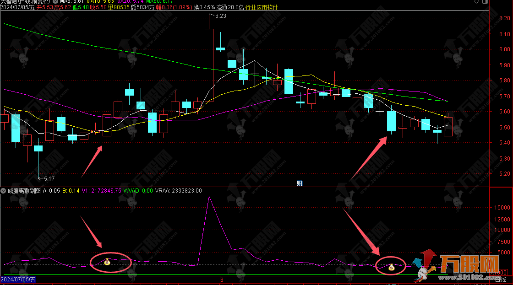Click the WVAD: 0.00 indicator value
513x285 pixels.
[x=138, y=191]
